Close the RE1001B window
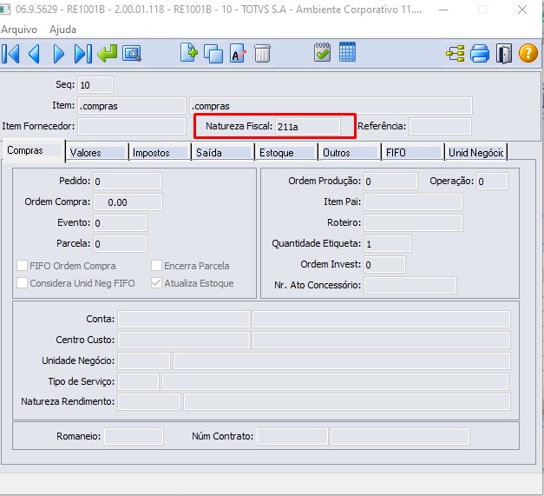Screen dimensions: 544x496 [x=522, y=10]
